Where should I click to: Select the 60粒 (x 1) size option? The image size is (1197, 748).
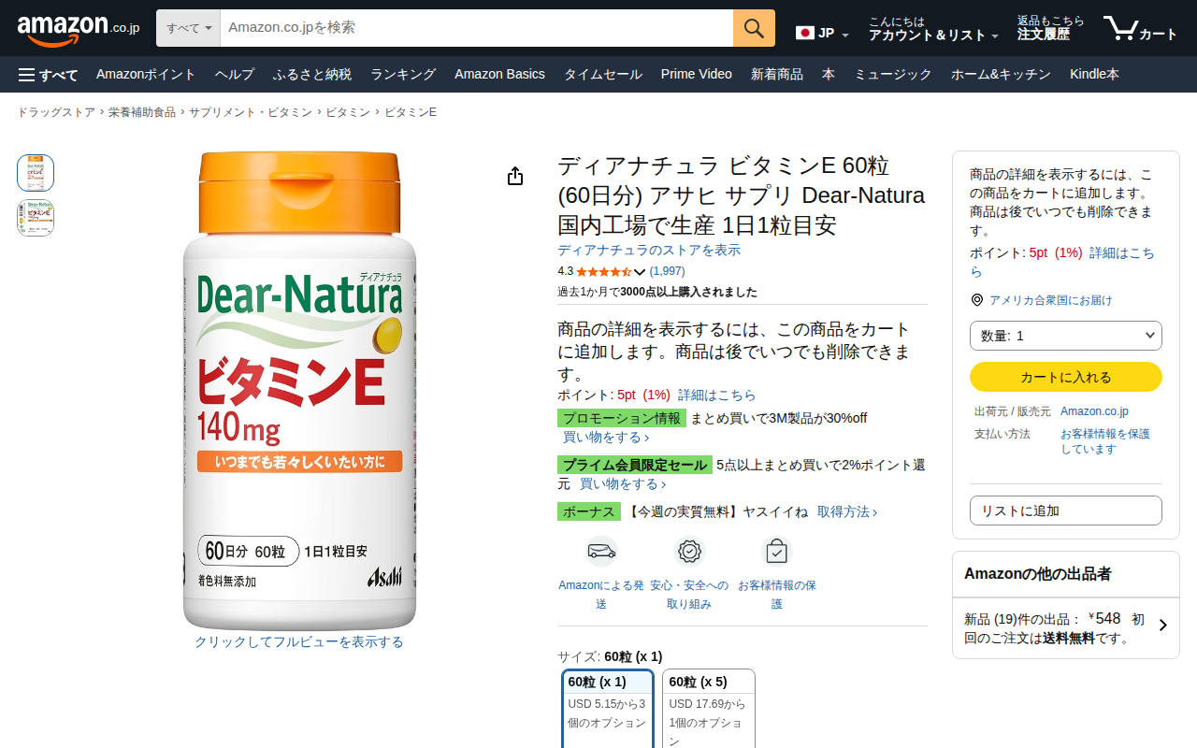[x=608, y=709]
